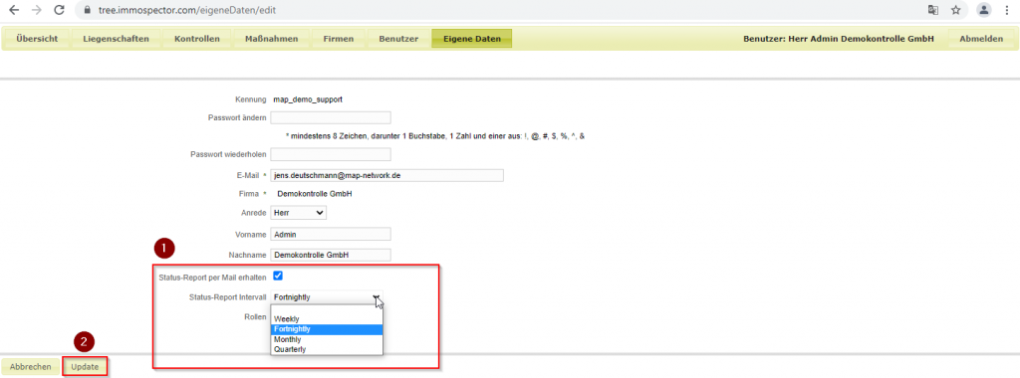
Task: Open the Übersicht tab
Action: (37, 39)
